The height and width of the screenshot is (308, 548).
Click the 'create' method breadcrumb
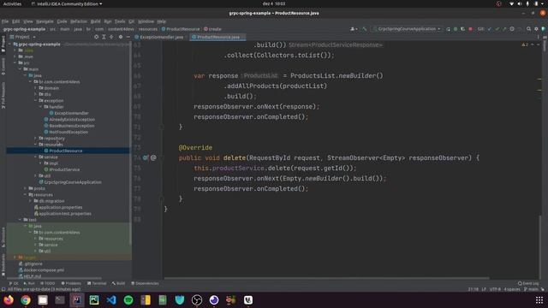point(212,29)
